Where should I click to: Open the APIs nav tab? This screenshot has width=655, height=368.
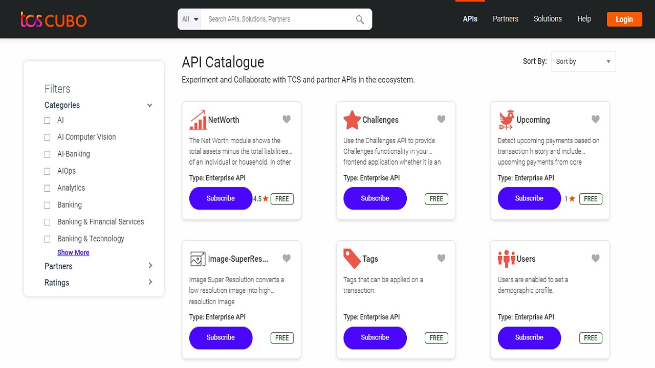pos(470,19)
